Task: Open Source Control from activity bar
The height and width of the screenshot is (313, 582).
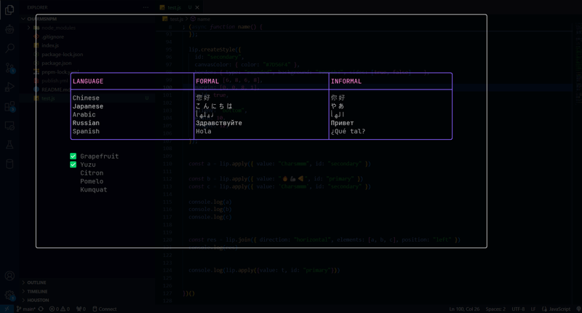Action: tap(9, 68)
